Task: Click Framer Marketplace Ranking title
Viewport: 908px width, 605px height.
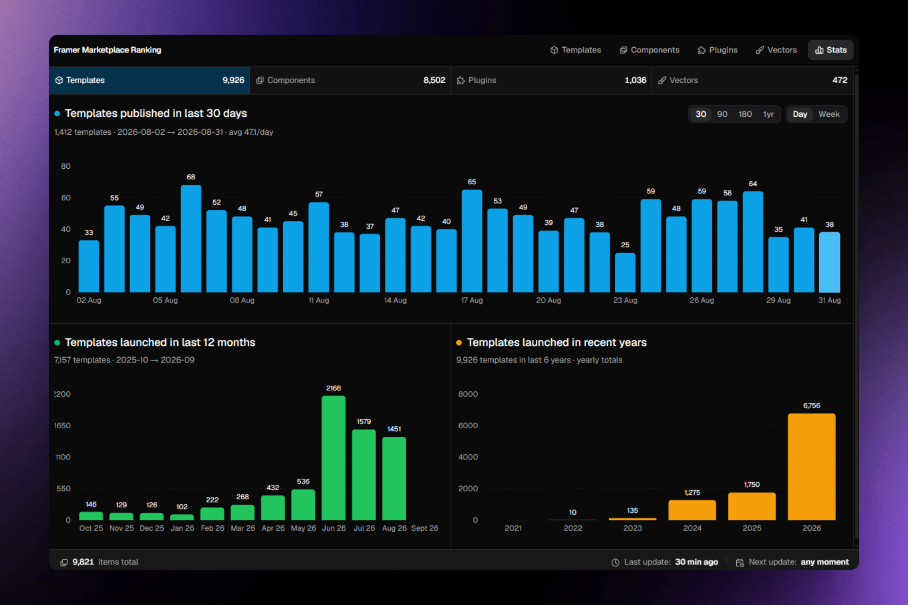Action: point(107,50)
